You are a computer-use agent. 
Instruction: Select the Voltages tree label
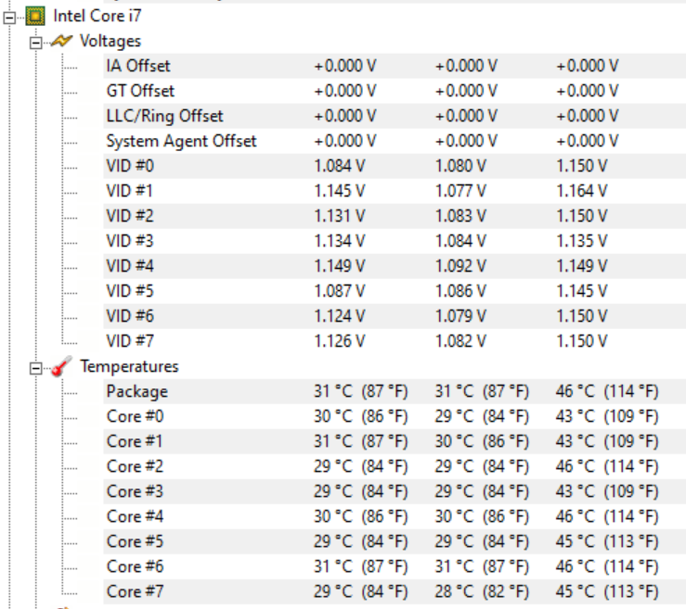point(110,42)
